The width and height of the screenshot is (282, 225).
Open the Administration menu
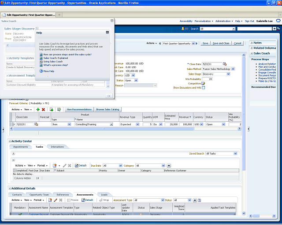pyautogui.click(x=224, y=21)
